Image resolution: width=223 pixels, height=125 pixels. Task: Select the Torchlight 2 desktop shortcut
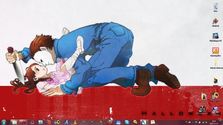point(202,110)
